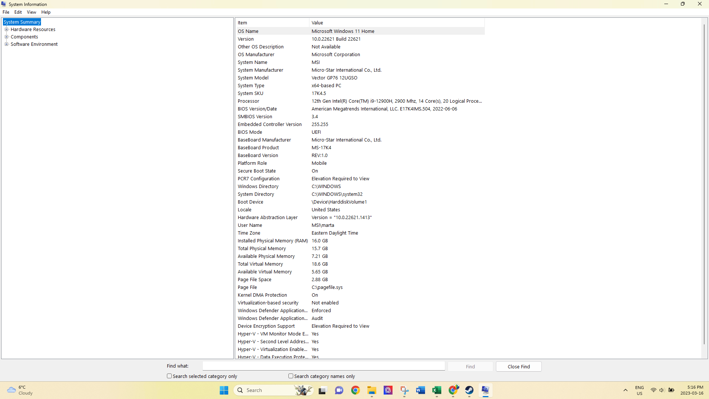Switch to Microsoft Word in the taskbar
Viewport: 709px width, 399px height.
420,390
